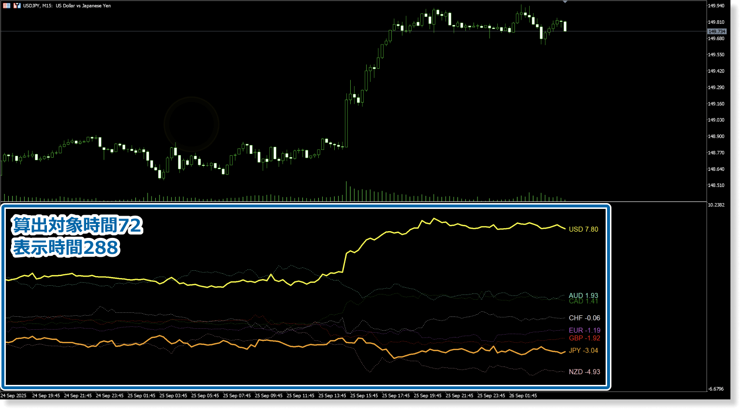Screen dimensions: 743x411
Task: Select the GBP -1.92 strength label
Action: tap(584, 338)
